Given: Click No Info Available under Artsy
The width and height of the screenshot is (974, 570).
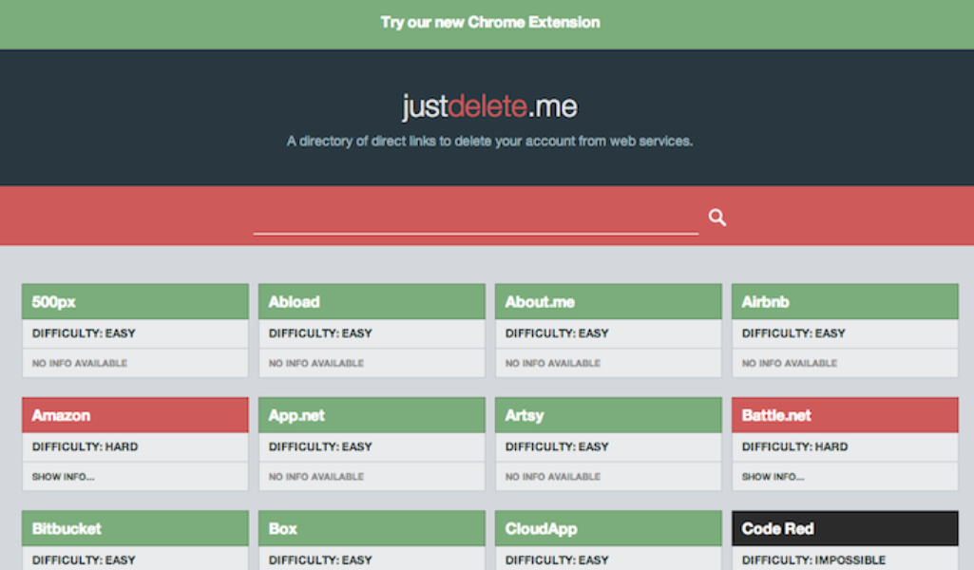Looking at the screenshot, I should [x=553, y=477].
